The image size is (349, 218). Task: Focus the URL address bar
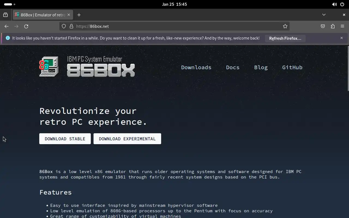174,26
